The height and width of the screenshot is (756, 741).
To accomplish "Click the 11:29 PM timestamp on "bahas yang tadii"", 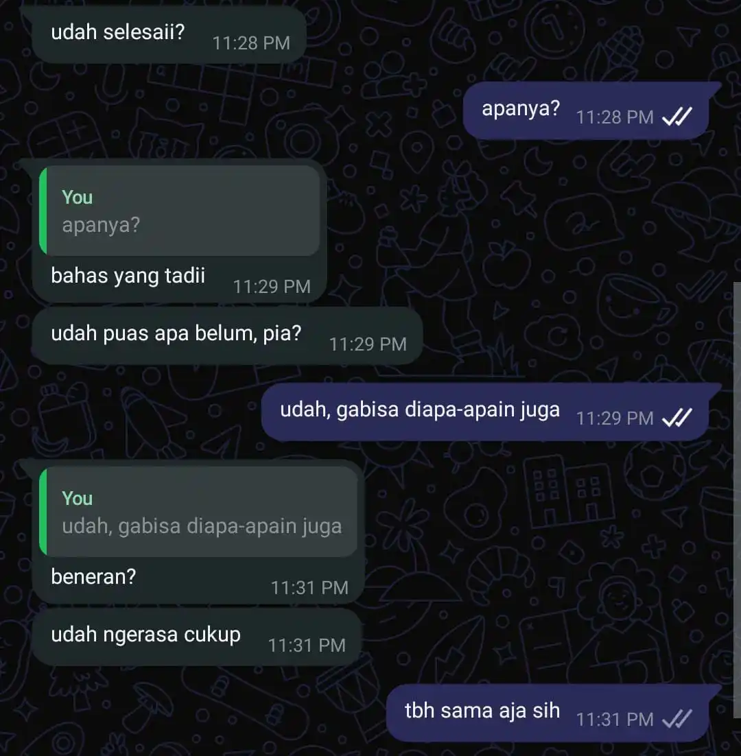I will coord(272,287).
